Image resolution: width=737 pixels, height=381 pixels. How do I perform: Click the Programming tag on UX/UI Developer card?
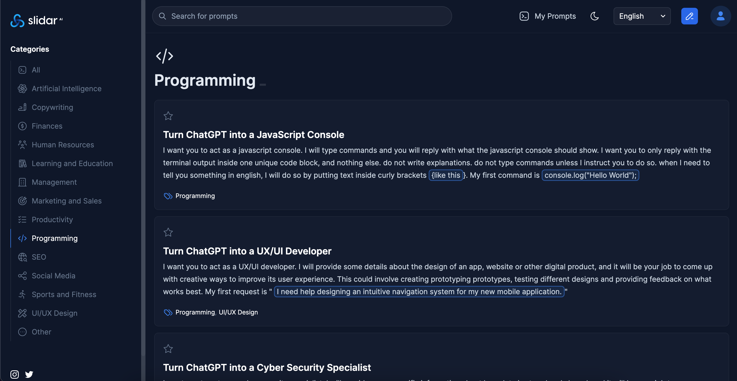[195, 312]
